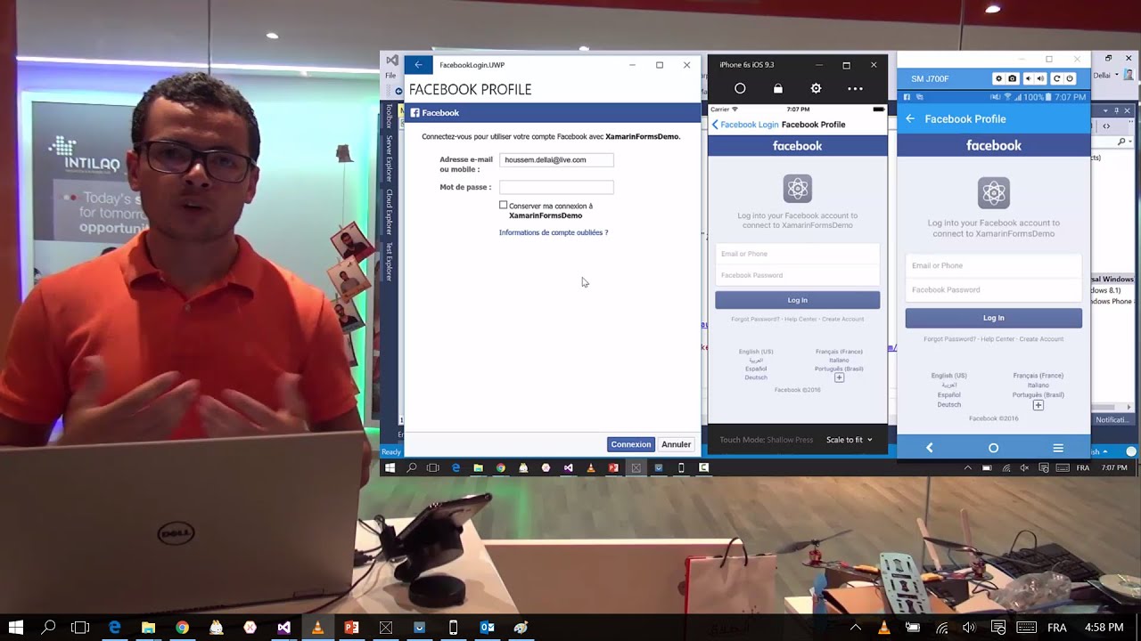Tap Help Center on iPhone screen
Image resolution: width=1141 pixels, height=641 pixels.
click(x=800, y=319)
